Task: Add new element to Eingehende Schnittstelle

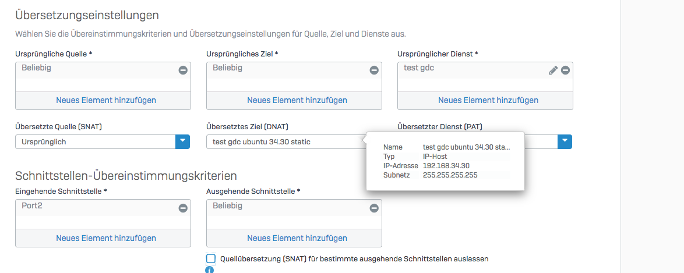Action: pos(106,238)
